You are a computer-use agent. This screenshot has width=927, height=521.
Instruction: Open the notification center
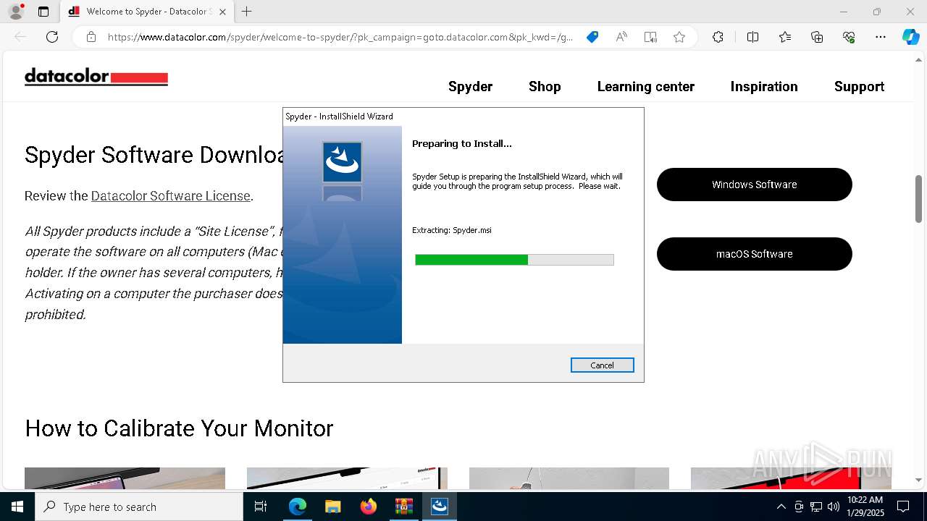(x=903, y=507)
